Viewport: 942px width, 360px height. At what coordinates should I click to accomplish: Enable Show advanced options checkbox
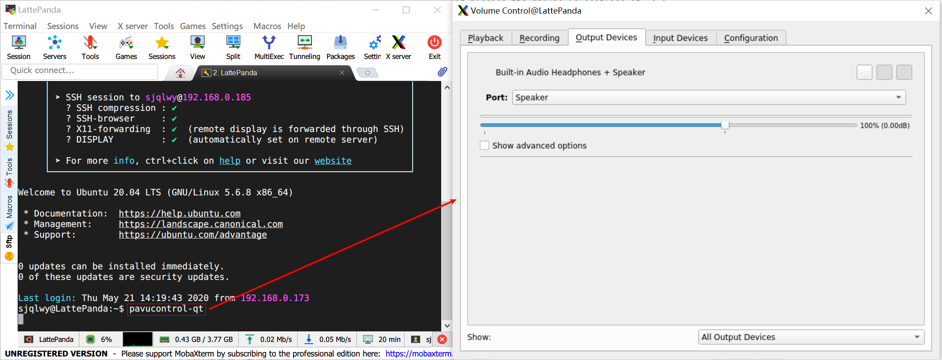tap(484, 146)
